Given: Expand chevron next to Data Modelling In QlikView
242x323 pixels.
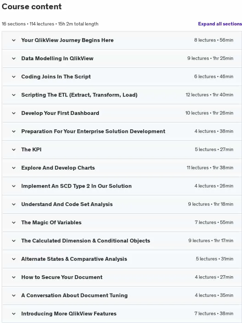Looking at the screenshot, I should pyautogui.click(x=14, y=58).
